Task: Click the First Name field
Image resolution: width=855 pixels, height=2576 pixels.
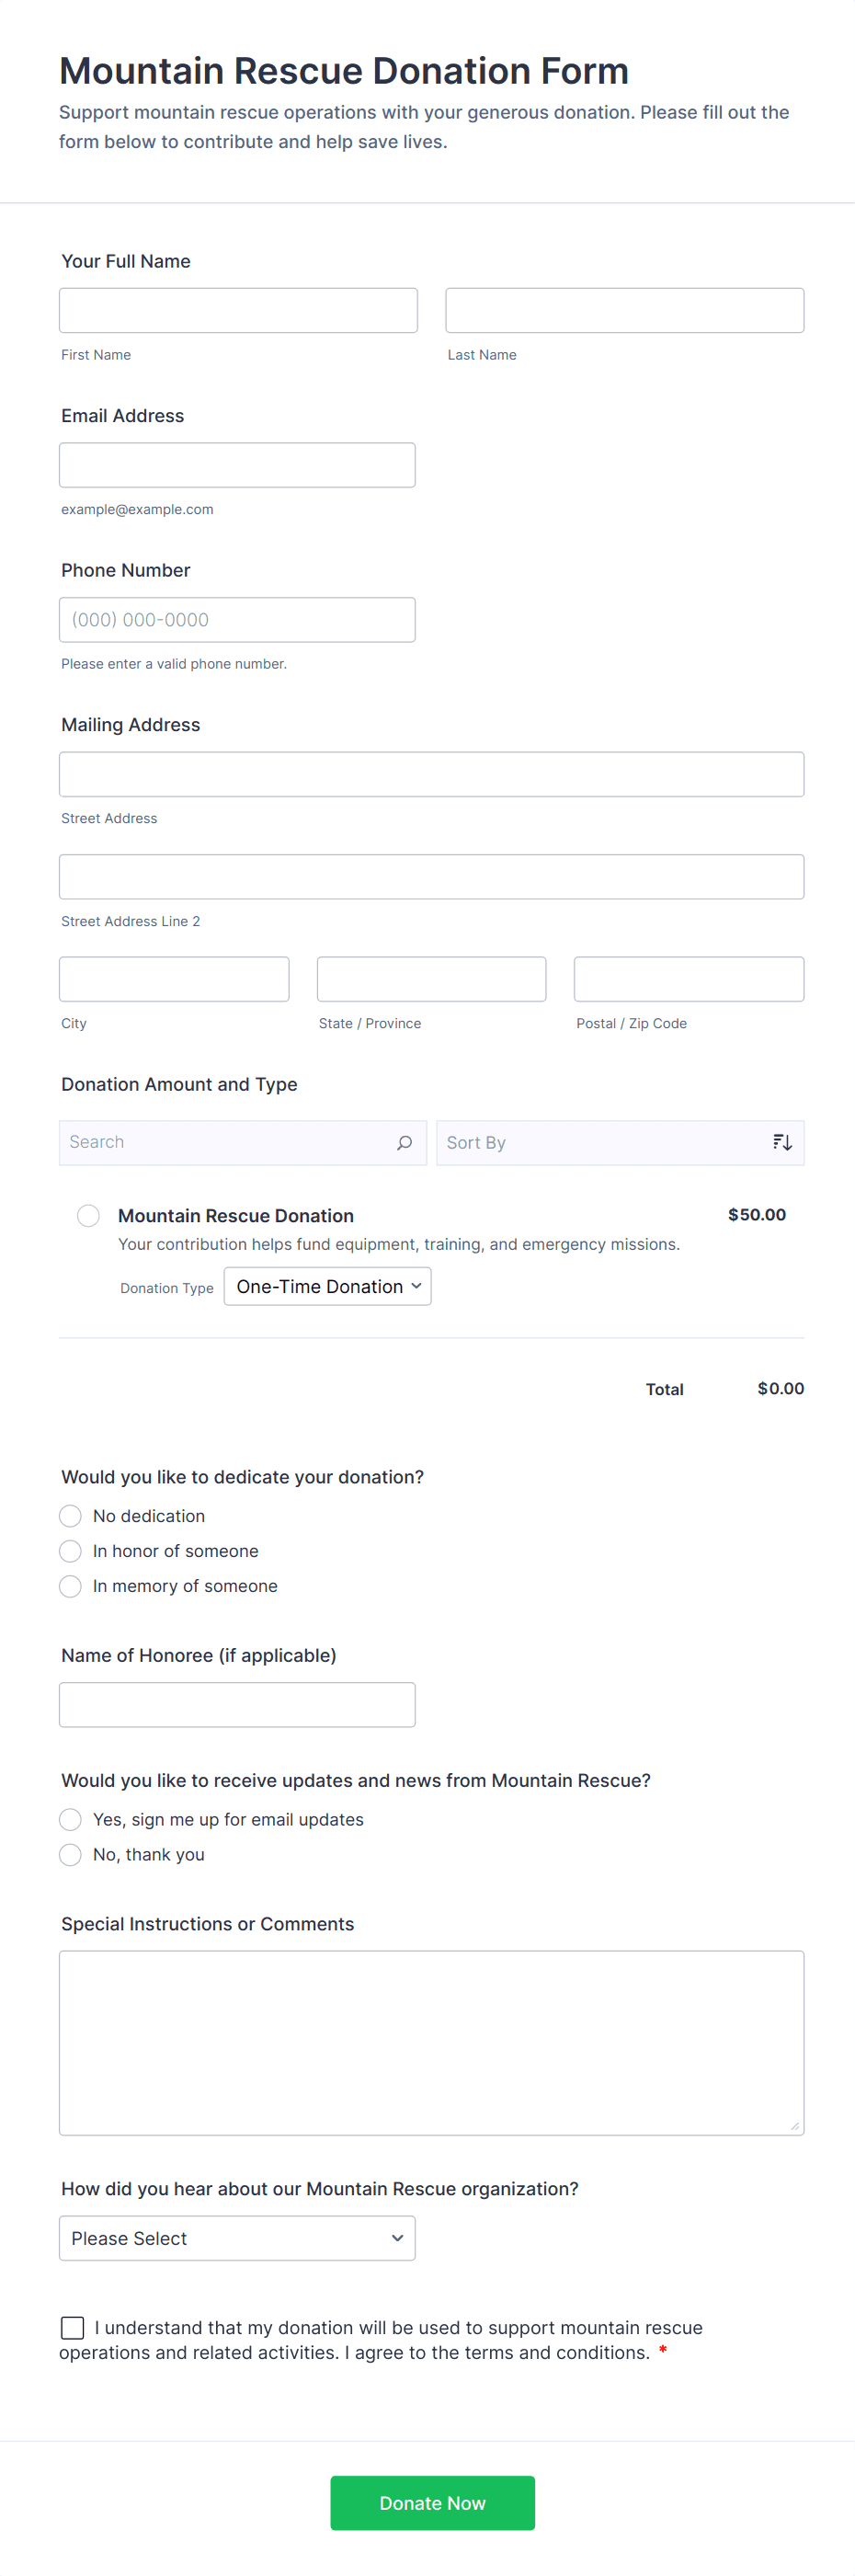Action: click(238, 310)
